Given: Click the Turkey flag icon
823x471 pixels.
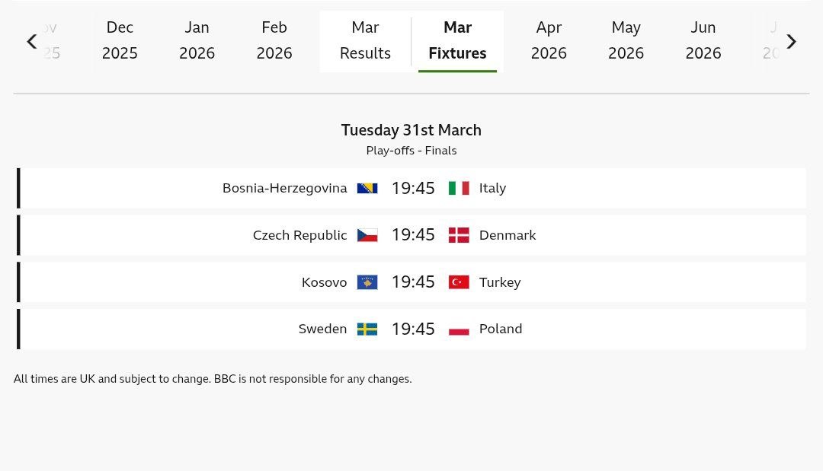Looking at the screenshot, I should (x=459, y=282).
